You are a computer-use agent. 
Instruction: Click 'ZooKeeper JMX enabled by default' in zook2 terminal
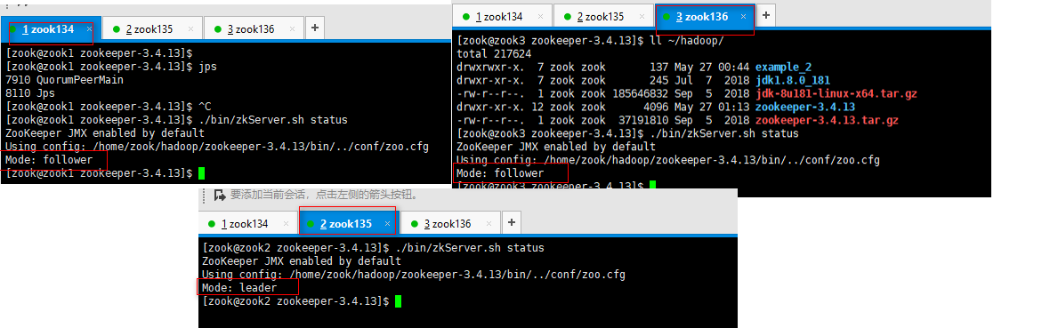point(302,261)
